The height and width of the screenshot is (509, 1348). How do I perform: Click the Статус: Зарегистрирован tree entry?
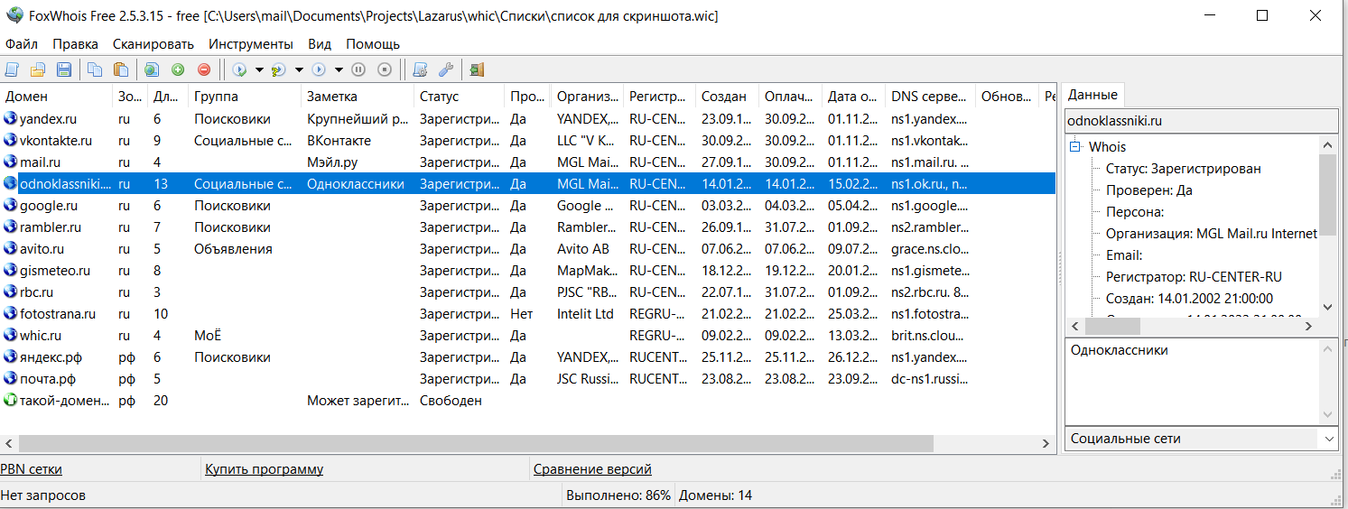pyautogui.click(x=1184, y=169)
